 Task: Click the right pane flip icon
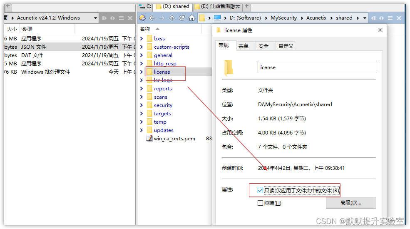tap(373, 18)
